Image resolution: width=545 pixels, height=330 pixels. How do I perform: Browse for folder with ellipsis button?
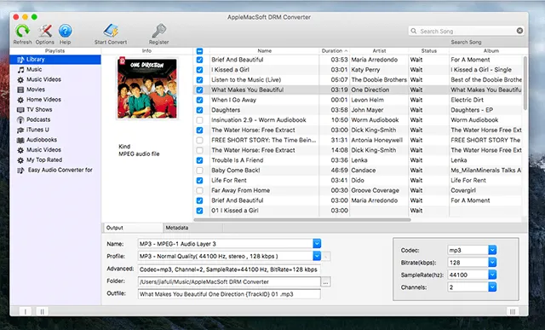pos(325,282)
